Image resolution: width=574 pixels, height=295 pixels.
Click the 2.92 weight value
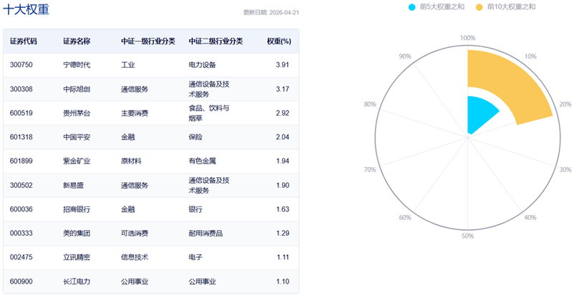click(283, 113)
